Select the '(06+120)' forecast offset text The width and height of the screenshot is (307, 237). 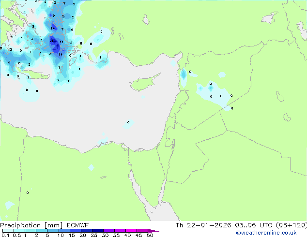coord(292,225)
